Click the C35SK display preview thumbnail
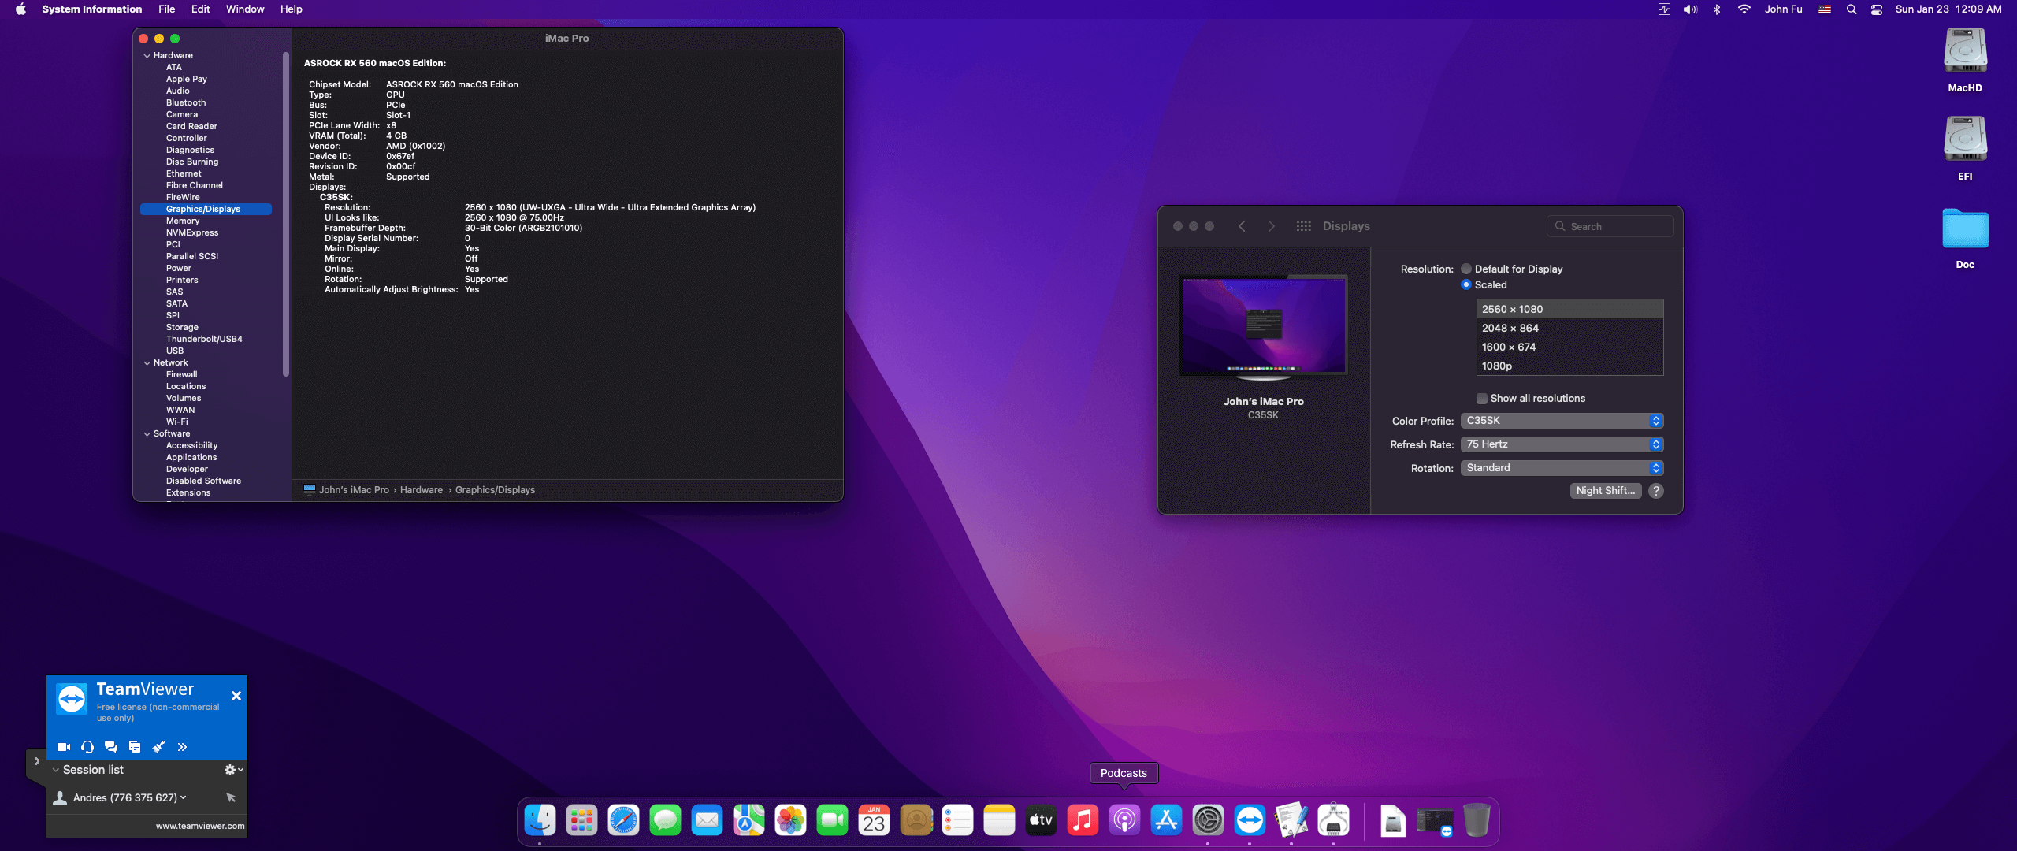The width and height of the screenshot is (2017, 851). pyautogui.click(x=1263, y=328)
